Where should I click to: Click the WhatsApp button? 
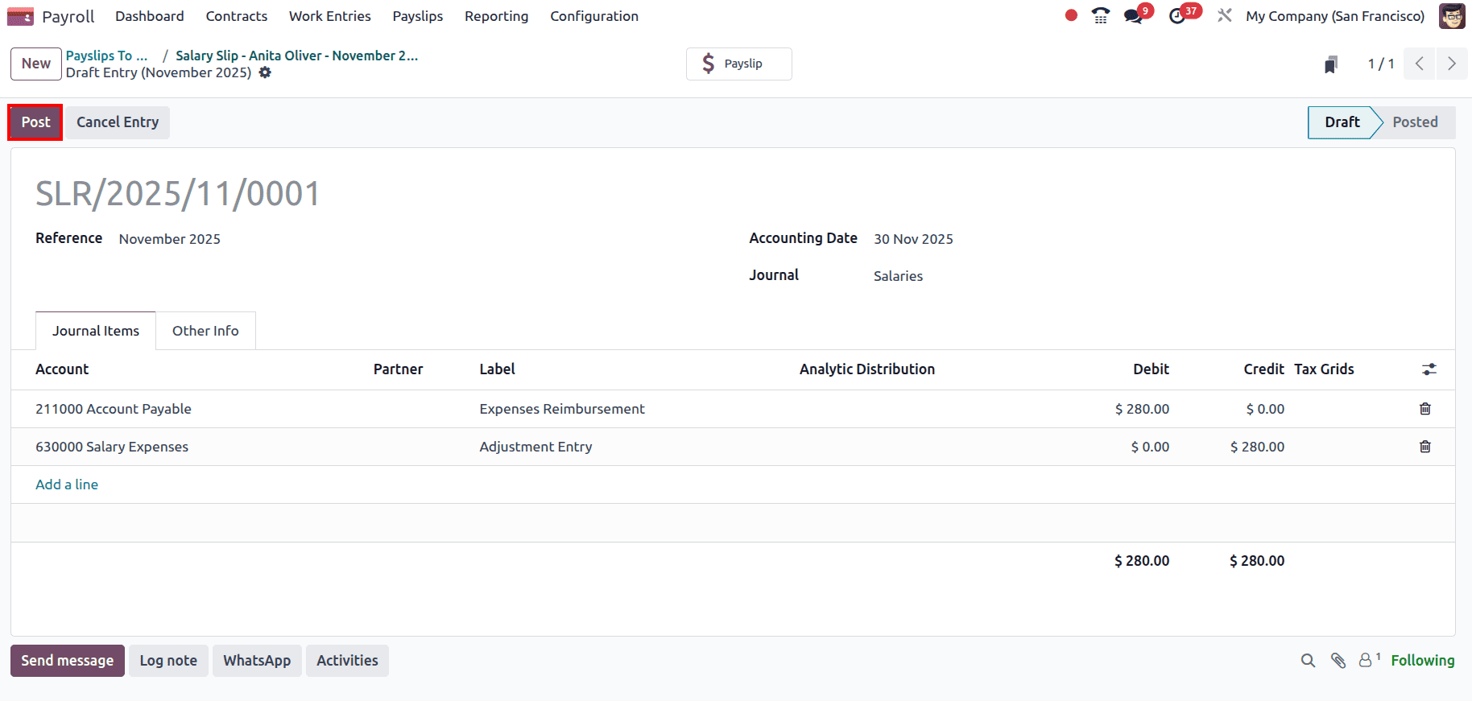point(257,661)
